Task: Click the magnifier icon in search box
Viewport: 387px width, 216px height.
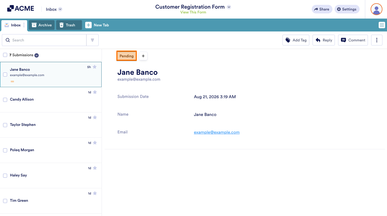Action: pyautogui.click(x=8, y=40)
